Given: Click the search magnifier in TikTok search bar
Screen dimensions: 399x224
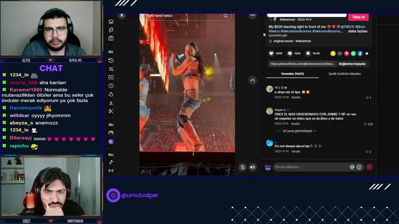Looking at the screenshot, I should point(226,16).
